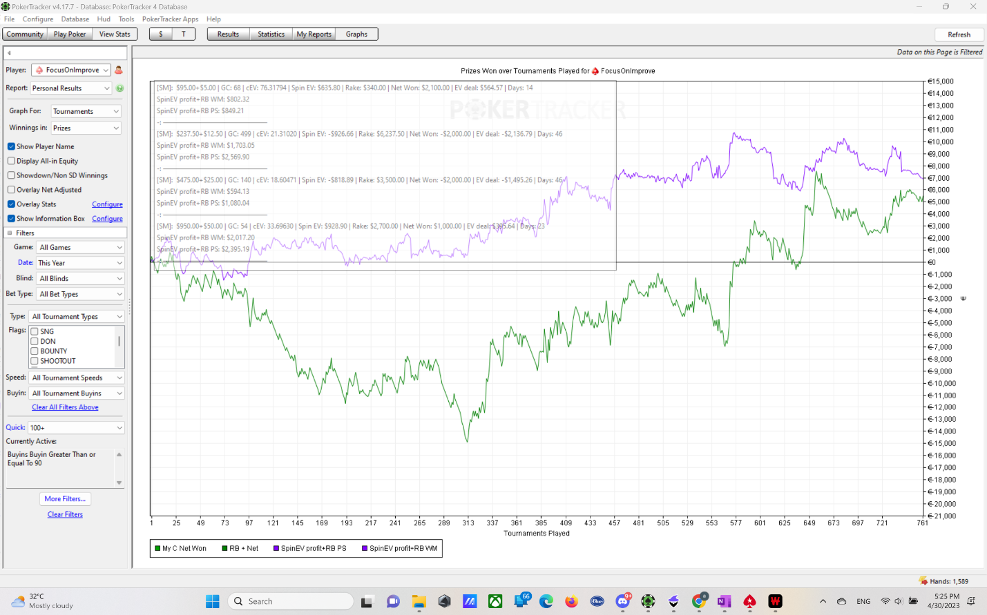Click the SpinEV profit+RB PS legend swatch
The width and height of the screenshot is (987, 615).
pyautogui.click(x=276, y=549)
